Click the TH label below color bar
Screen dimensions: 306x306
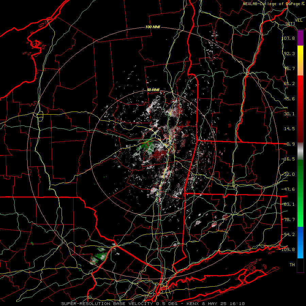pyautogui.click(x=292, y=265)
